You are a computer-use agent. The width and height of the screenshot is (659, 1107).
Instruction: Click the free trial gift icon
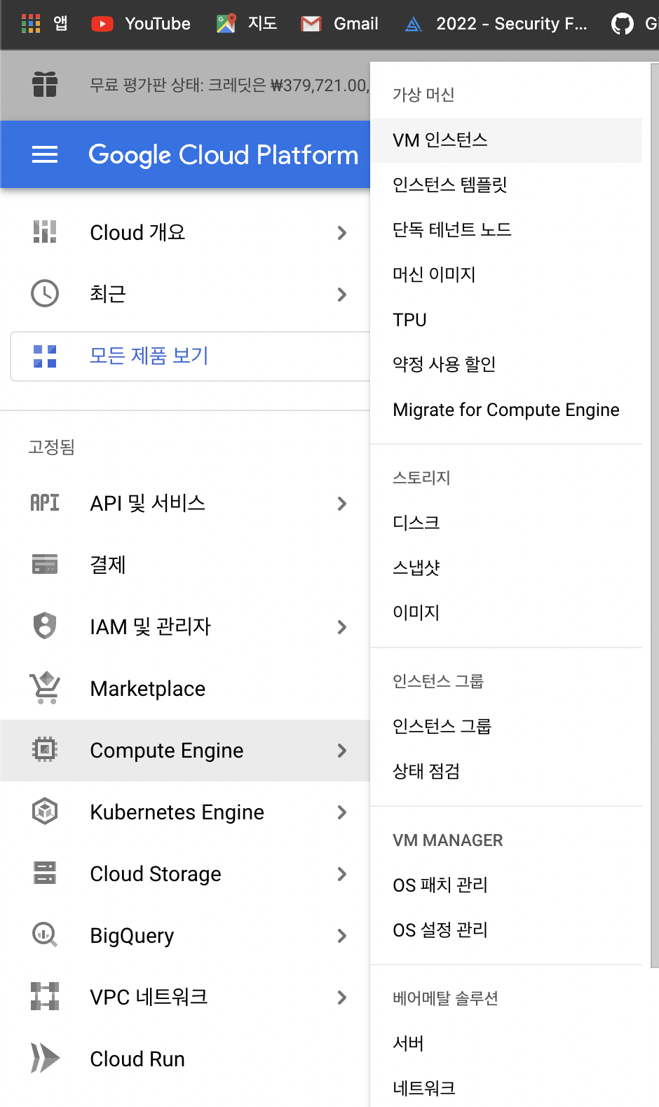pos(45,85)
